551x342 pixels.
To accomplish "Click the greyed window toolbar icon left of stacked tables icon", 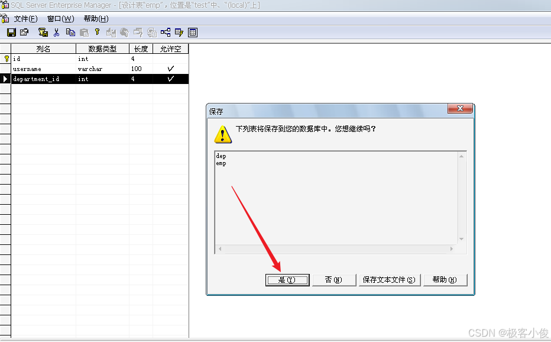I will (x=138, y=33).
